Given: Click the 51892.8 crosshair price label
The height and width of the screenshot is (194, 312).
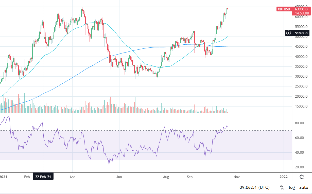Looking at the screenshot, I should (301, 33).
